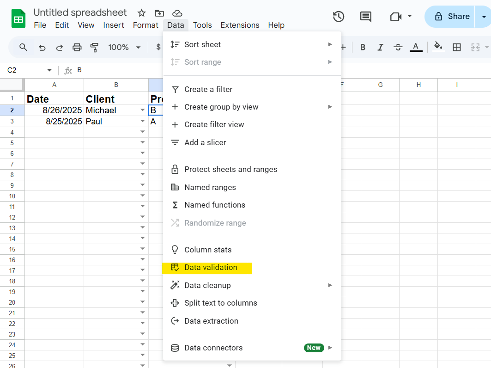Click the borders grid icon

click(456, 47)
